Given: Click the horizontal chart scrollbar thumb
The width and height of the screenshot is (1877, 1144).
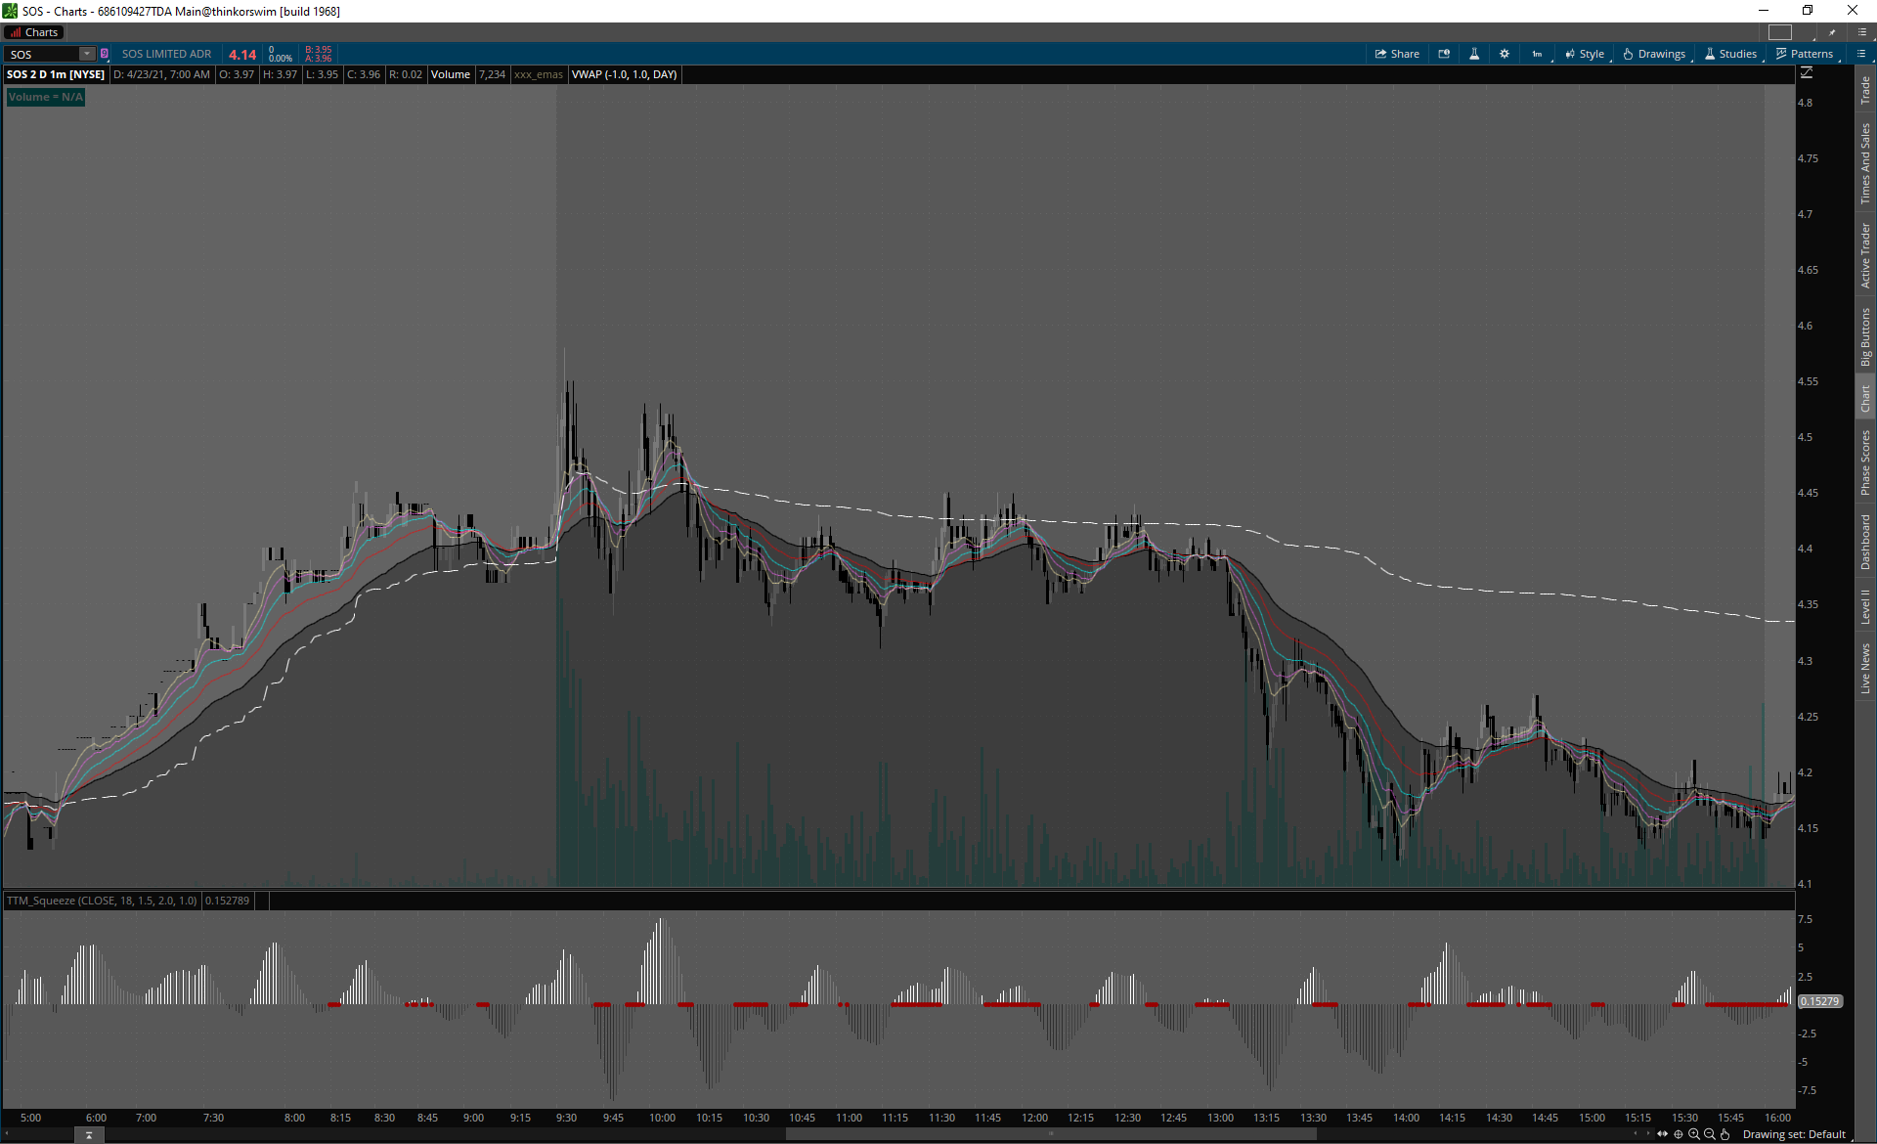Looking at the screenshot, I should click(x=1051, y=1134).
